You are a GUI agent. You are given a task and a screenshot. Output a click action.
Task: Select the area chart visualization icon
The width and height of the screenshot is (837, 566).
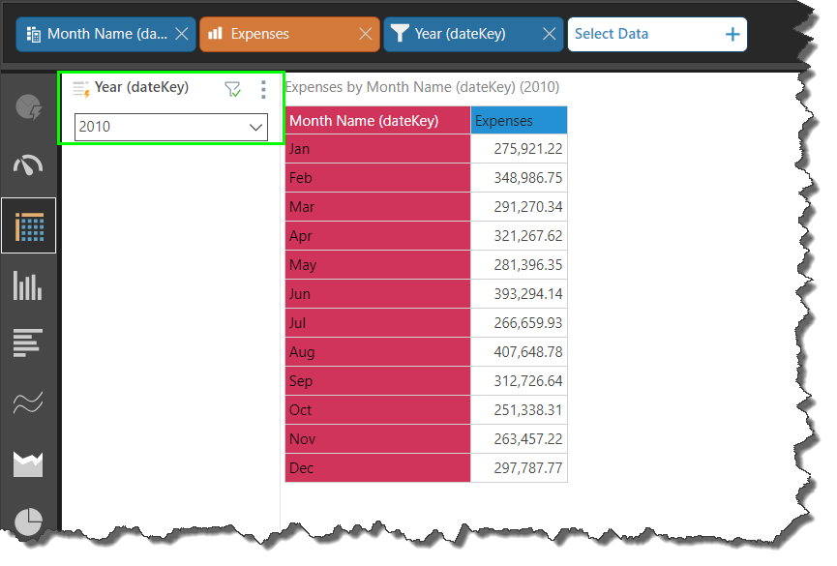point(28,464)
